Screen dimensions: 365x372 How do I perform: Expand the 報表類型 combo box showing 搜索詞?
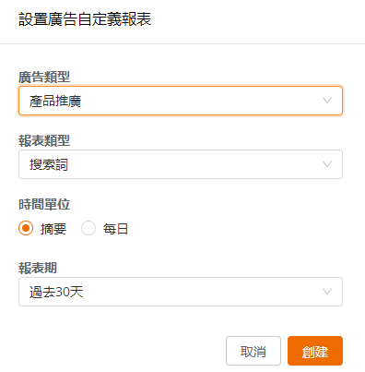[x=181, y=164]
